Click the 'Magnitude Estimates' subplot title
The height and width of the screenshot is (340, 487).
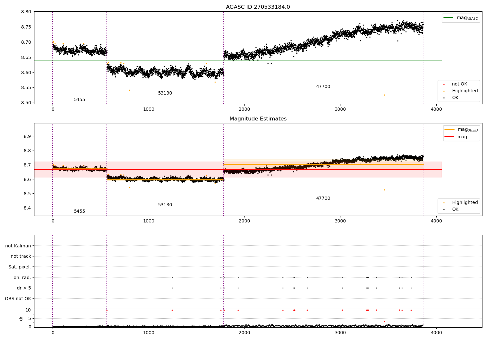(258, 119)
